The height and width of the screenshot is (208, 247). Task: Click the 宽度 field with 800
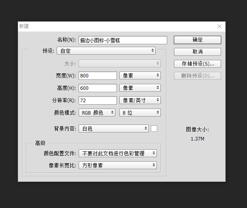[98, 75]
